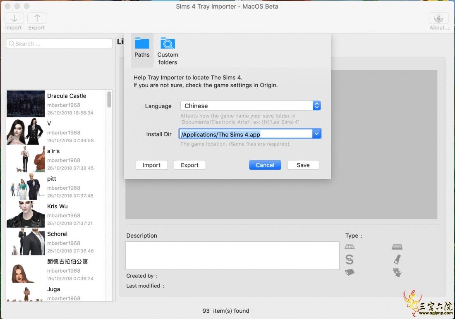Focus the Search field
Image resolution: width=455 pixels, height=319 pixels.
(x=59, y=43)
